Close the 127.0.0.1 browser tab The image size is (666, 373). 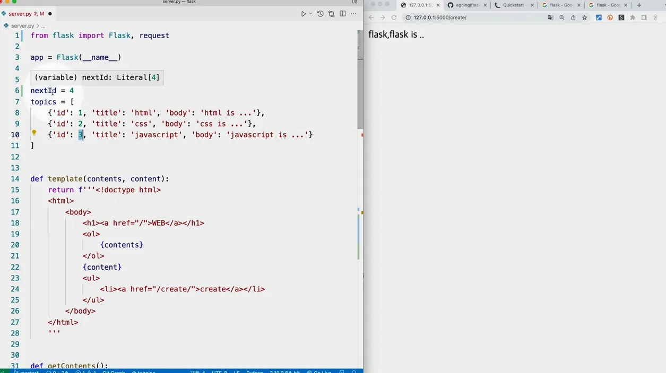(x=438, y=5)
